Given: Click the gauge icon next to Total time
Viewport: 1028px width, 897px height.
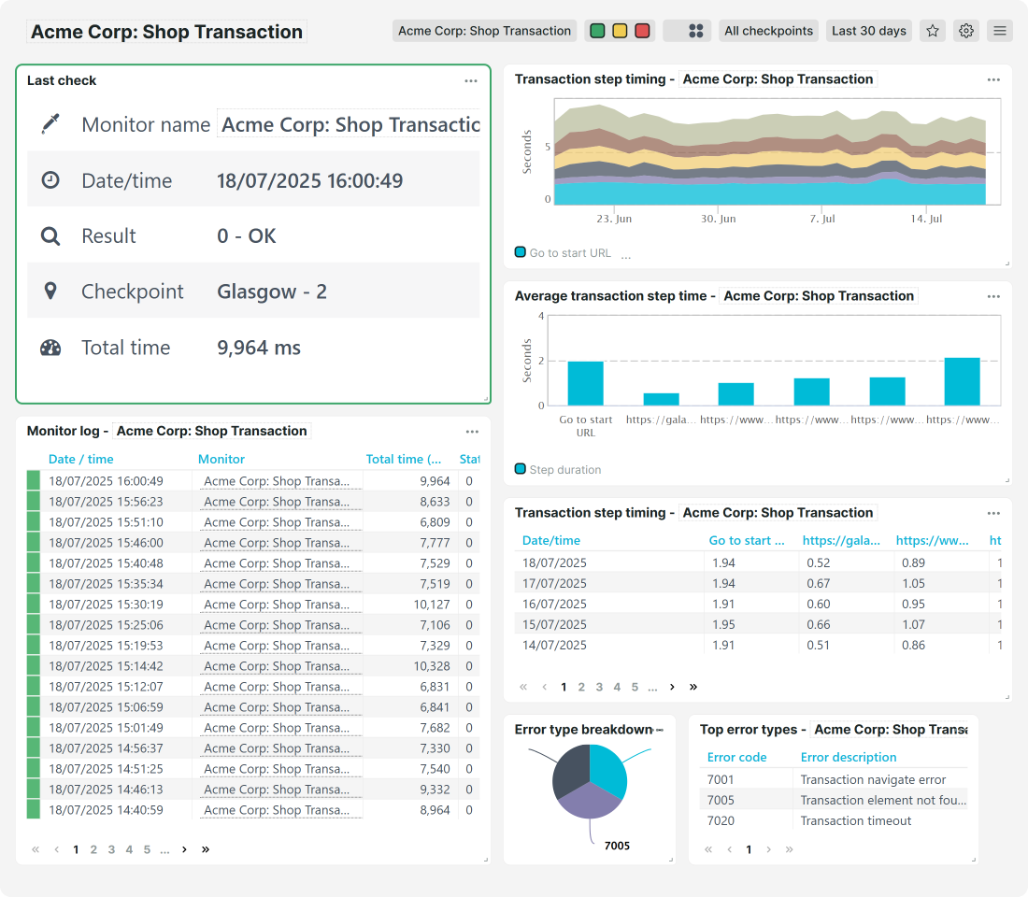Looking at the screenshot, I should pyautogui.click(x=50, y=347).
